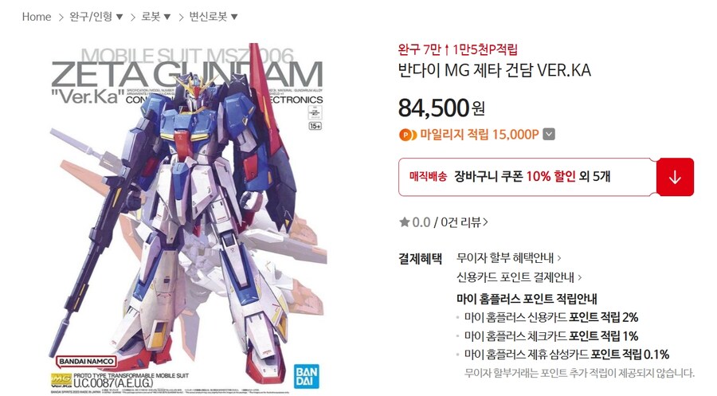Click the Zeta Gundam product box image
This screenshot has height=396, width=717.
(188, 218)
